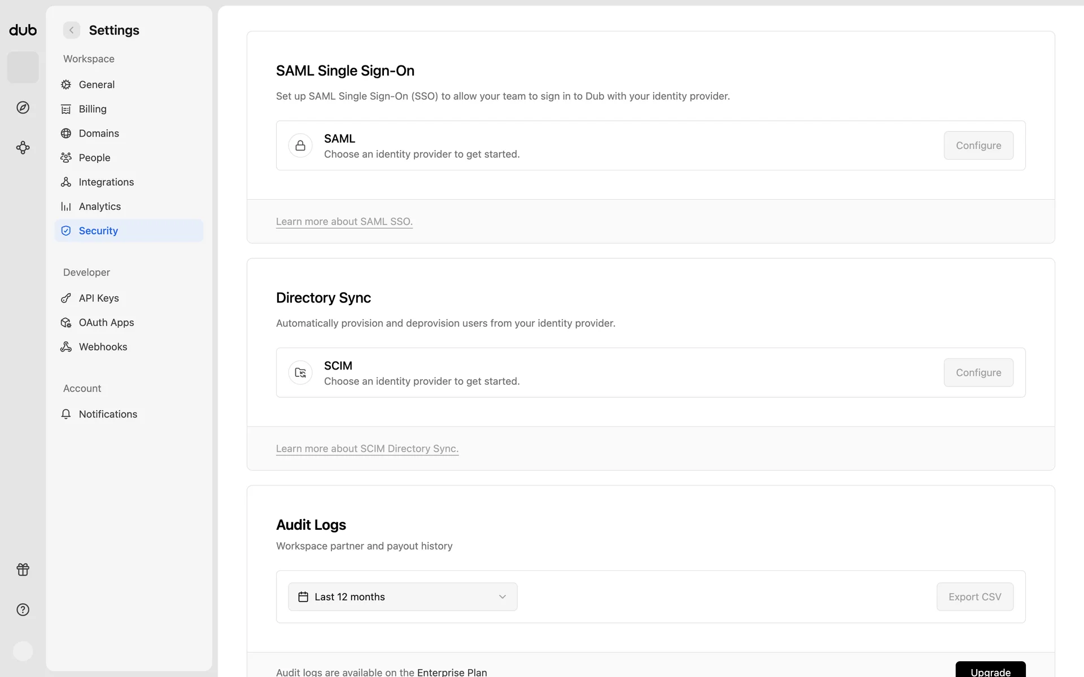The width and height of the screenshot is (1084, 677).
Task: Expand the Last 12 months dropdown
Action: 403,596
